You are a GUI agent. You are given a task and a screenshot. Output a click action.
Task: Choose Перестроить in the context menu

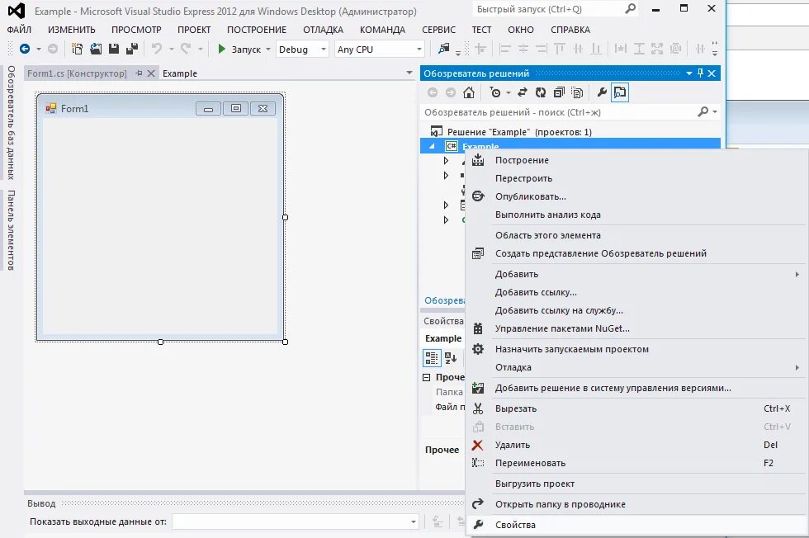[638, 178]
